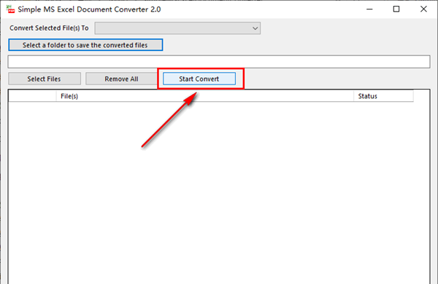Viewport: 438px width, 284px height.
Task: Click the Status column header
Action: [x=383, y=96]
